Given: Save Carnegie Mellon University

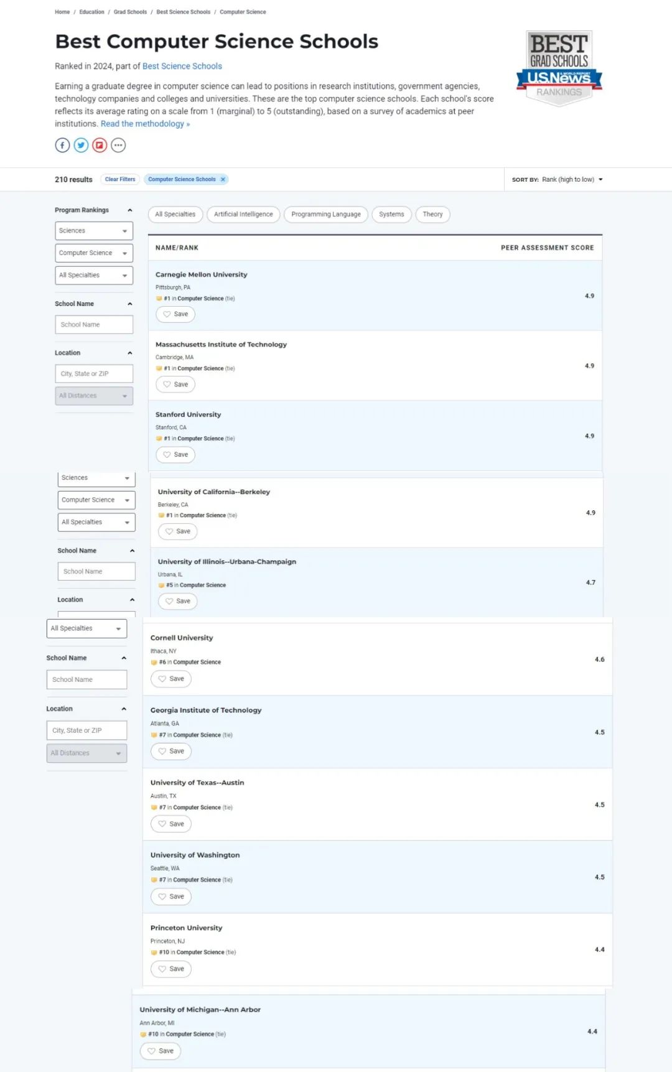Looking at the screenshot, I should pyautogui.click(x=175, y=314).
